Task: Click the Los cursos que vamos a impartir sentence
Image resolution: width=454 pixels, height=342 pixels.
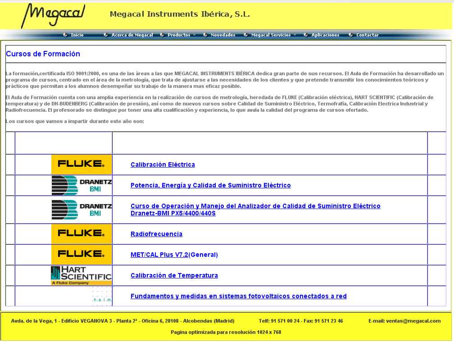Action: (x=75, y=121)
